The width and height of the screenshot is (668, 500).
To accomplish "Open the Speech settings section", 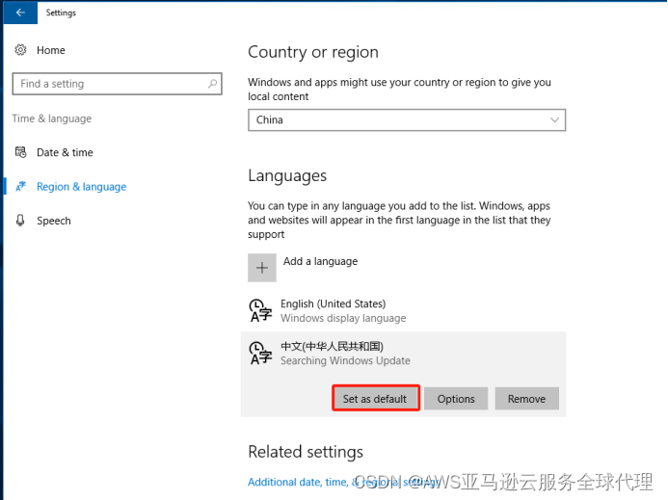I will click(x=54, y=221).
